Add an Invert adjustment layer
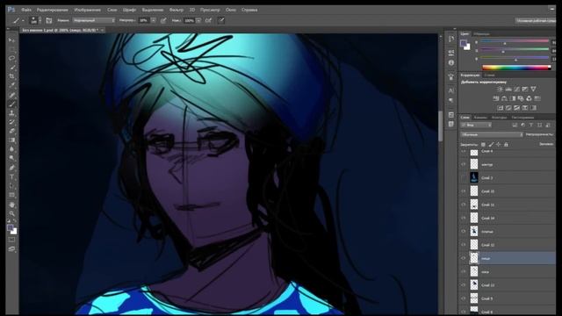 (x=500, y=108)
